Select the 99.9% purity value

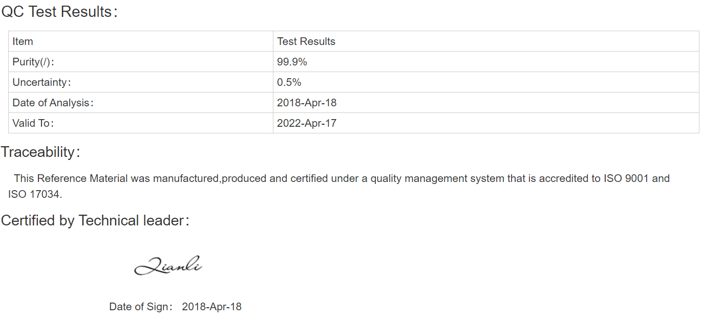[x=292, y=62]
